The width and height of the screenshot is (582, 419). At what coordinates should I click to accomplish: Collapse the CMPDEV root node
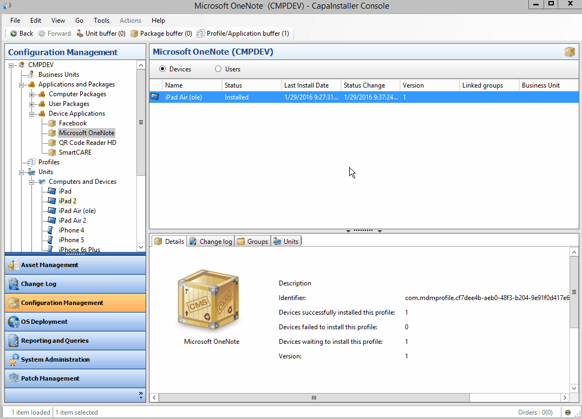point(11,65)
